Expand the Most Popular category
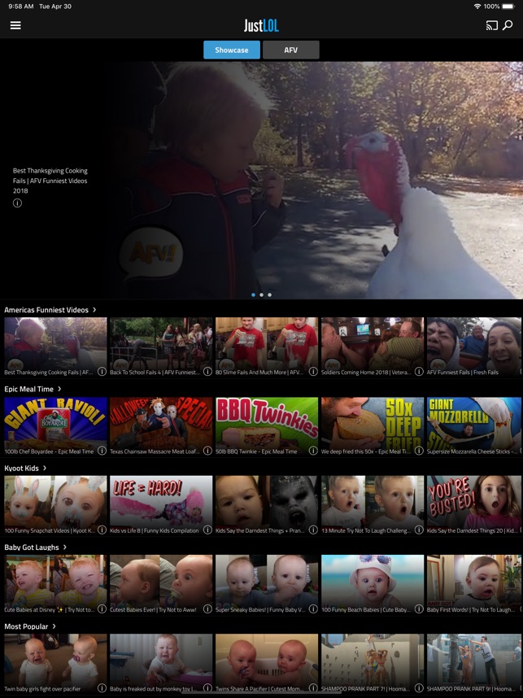523x698 pixels. (x=30, y=626)
